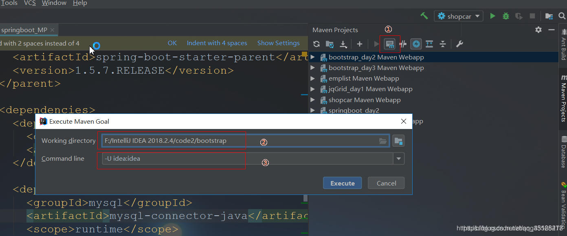Run shopcar with the green play icon
This screenshot has width=567, height=236.
pos(493,16)
